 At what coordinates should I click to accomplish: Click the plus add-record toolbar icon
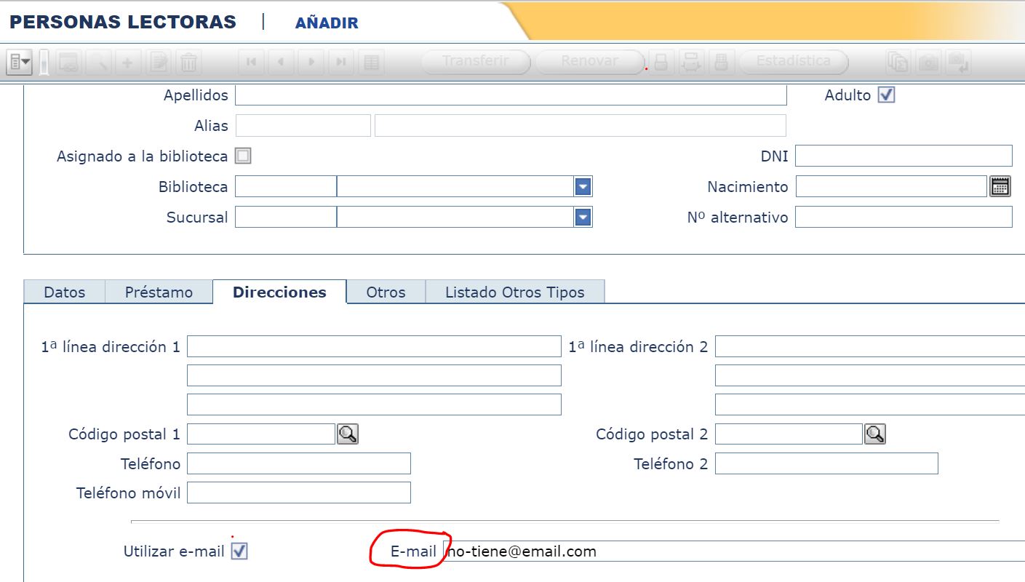[127, 63]
